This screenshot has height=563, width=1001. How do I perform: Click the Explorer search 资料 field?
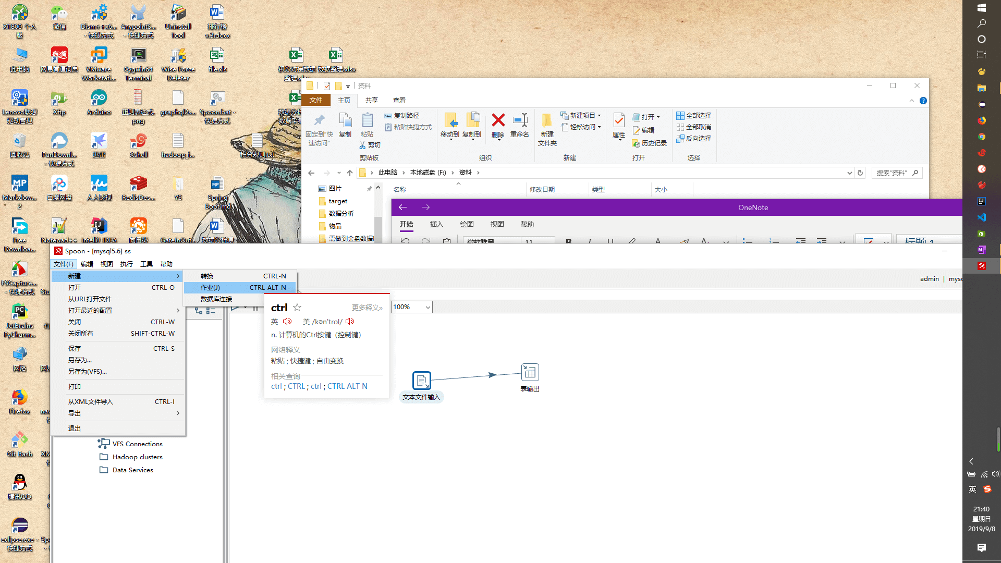897,173
